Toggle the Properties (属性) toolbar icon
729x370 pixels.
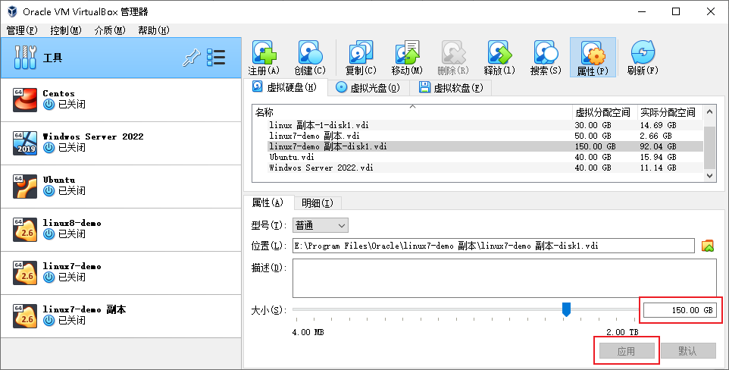pyautogui.click(x=593, y=58)
